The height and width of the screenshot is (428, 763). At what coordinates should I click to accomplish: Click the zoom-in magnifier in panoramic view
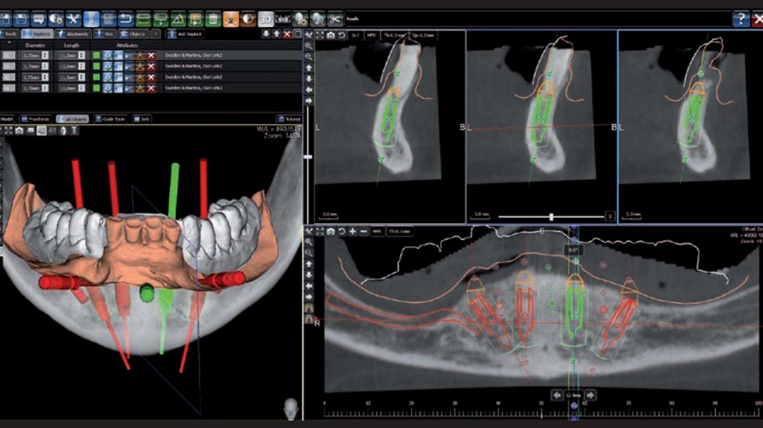[309, 242]
